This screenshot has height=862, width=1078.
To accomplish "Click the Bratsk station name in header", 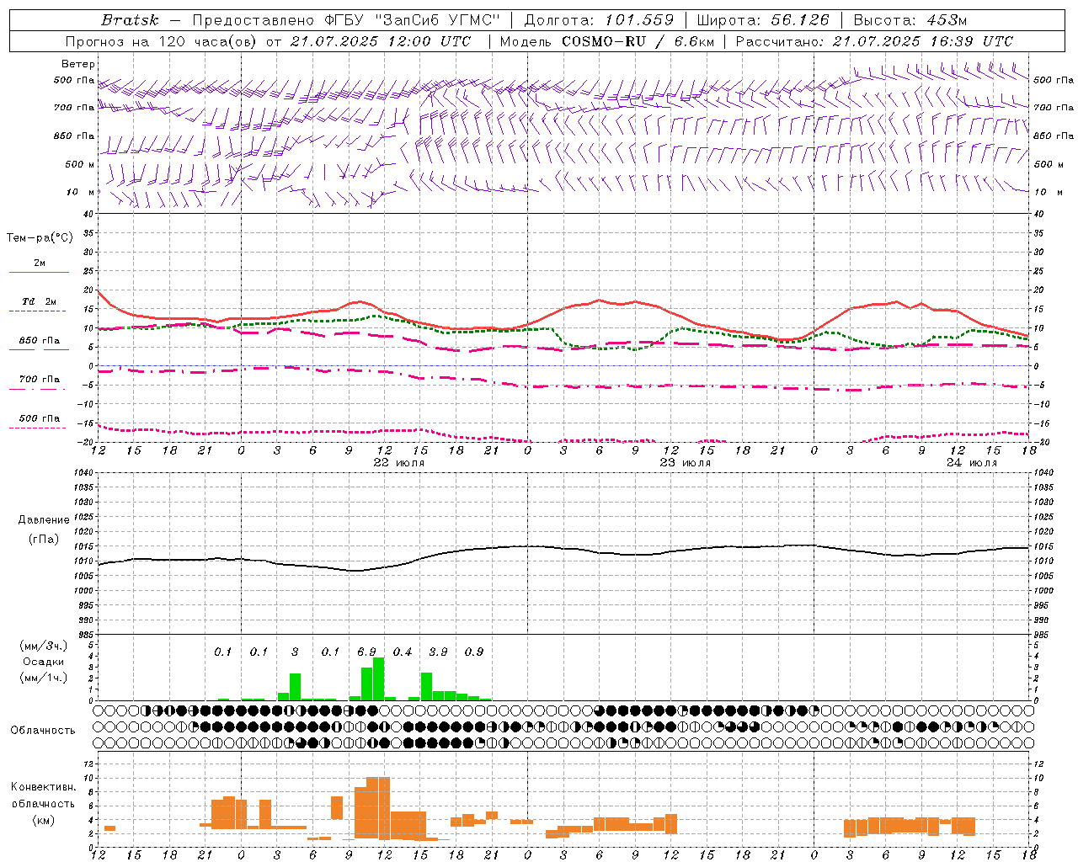I will [x=129, y=20].
